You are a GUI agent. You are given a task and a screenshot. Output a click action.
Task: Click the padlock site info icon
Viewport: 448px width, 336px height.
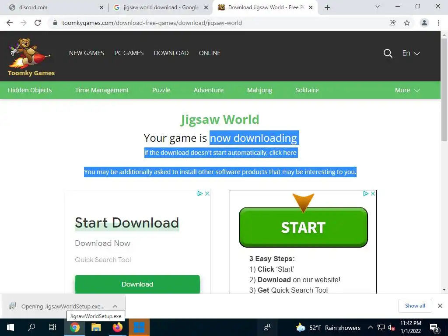[x=55, y=23]
